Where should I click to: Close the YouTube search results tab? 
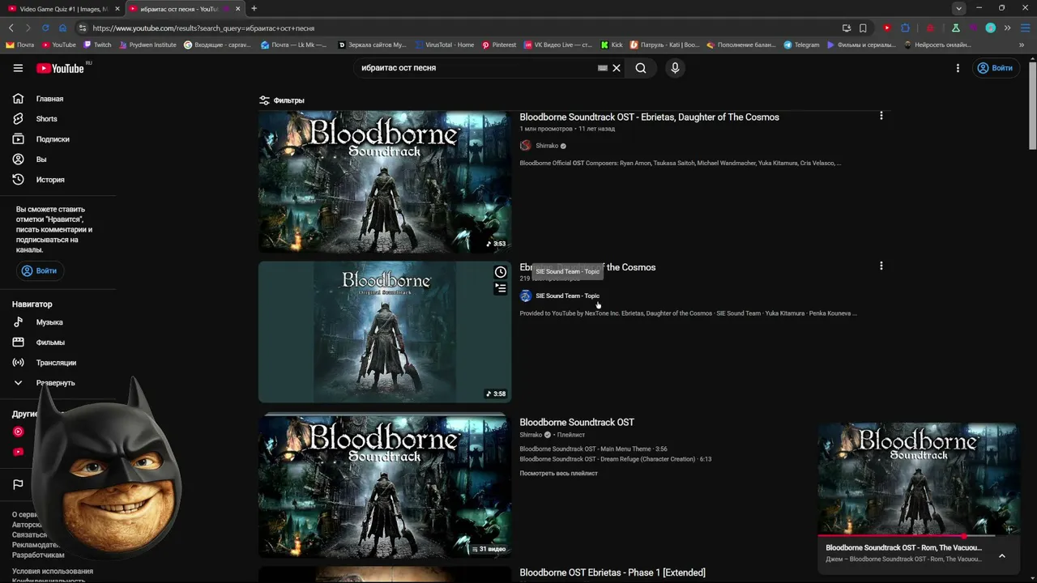pyautogui.click(x=237, y=9)
